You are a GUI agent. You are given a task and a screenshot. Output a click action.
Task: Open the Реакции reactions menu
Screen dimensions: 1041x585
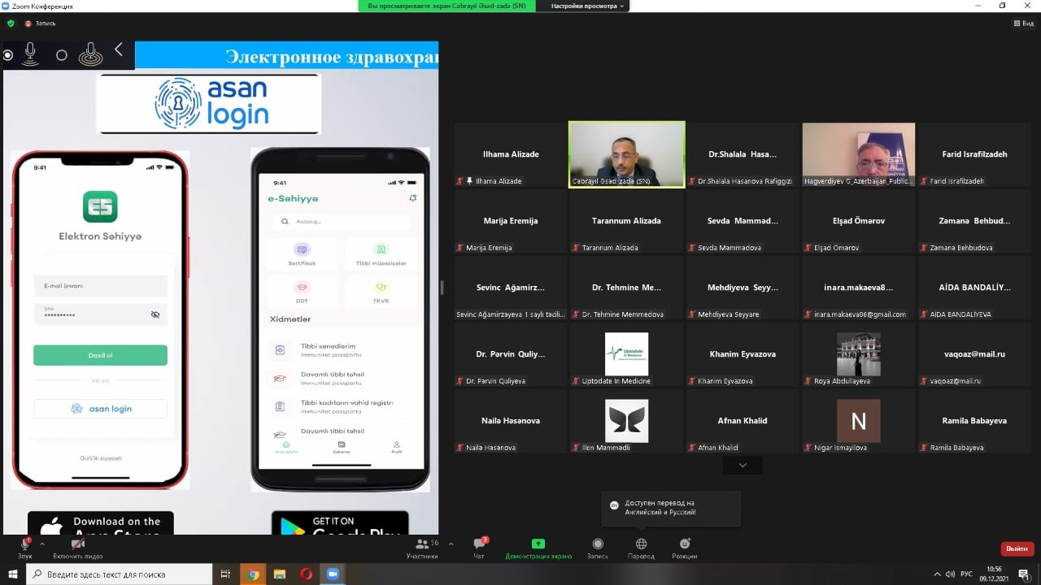pos(685,548)
